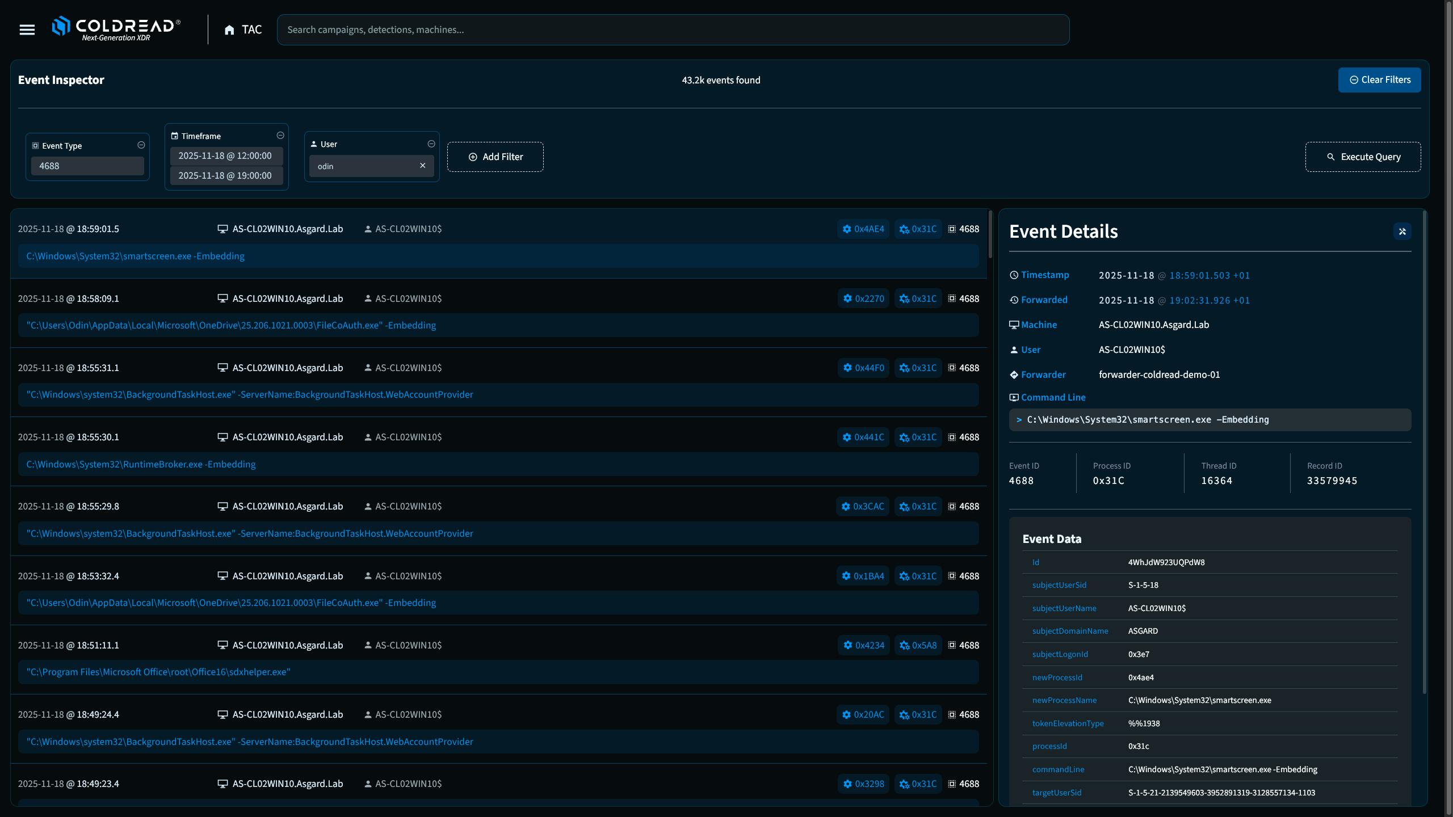Focus the search campaigns input field
1453x817 pixels.
coord(673,30)
